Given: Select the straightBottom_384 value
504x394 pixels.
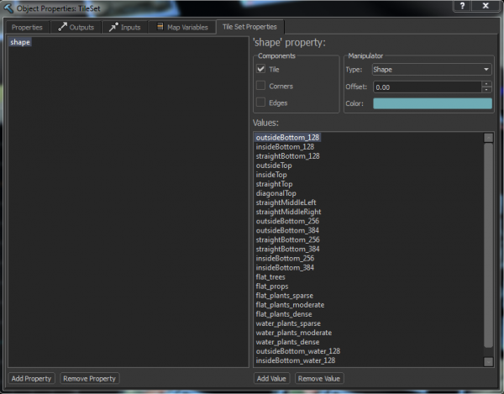Looking at the screenshot, I should 287,249.
